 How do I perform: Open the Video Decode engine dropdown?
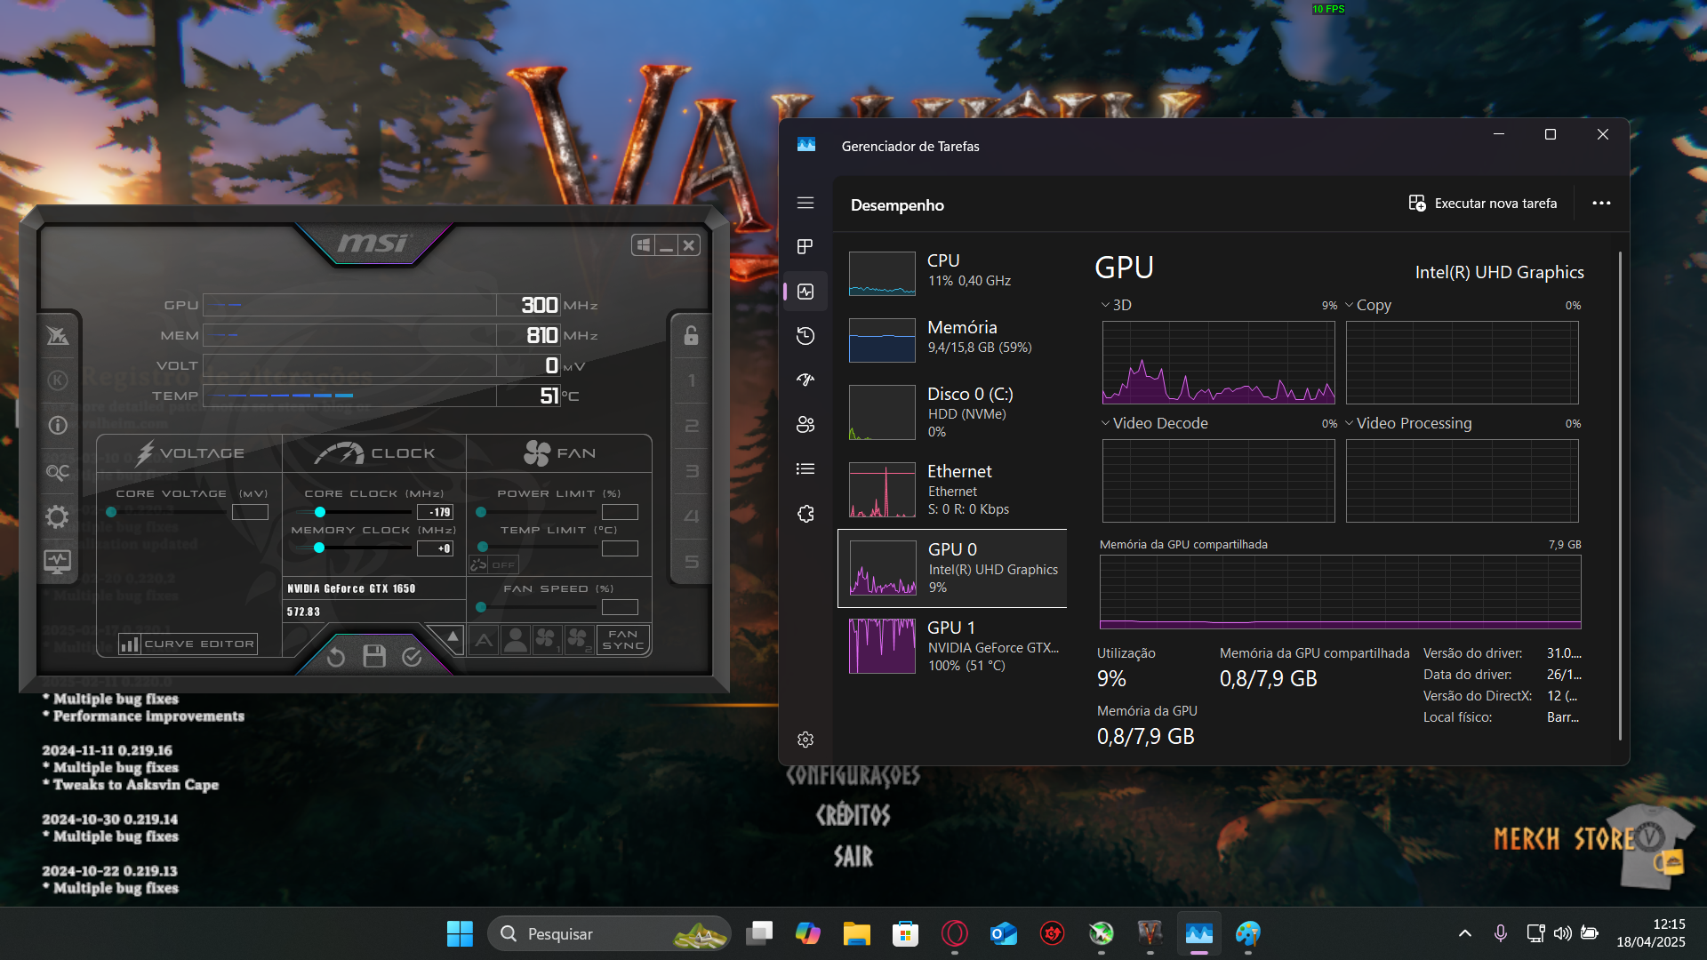1155,423
